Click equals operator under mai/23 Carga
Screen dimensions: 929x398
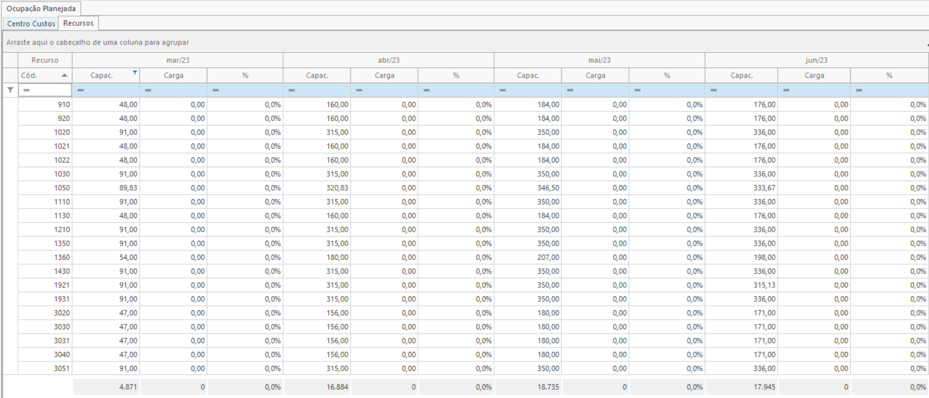pos(570,91)
